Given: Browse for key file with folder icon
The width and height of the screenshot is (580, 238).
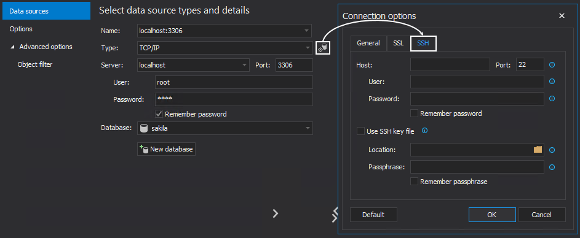Looking at the screenshot, I should [x=538, y=150].
